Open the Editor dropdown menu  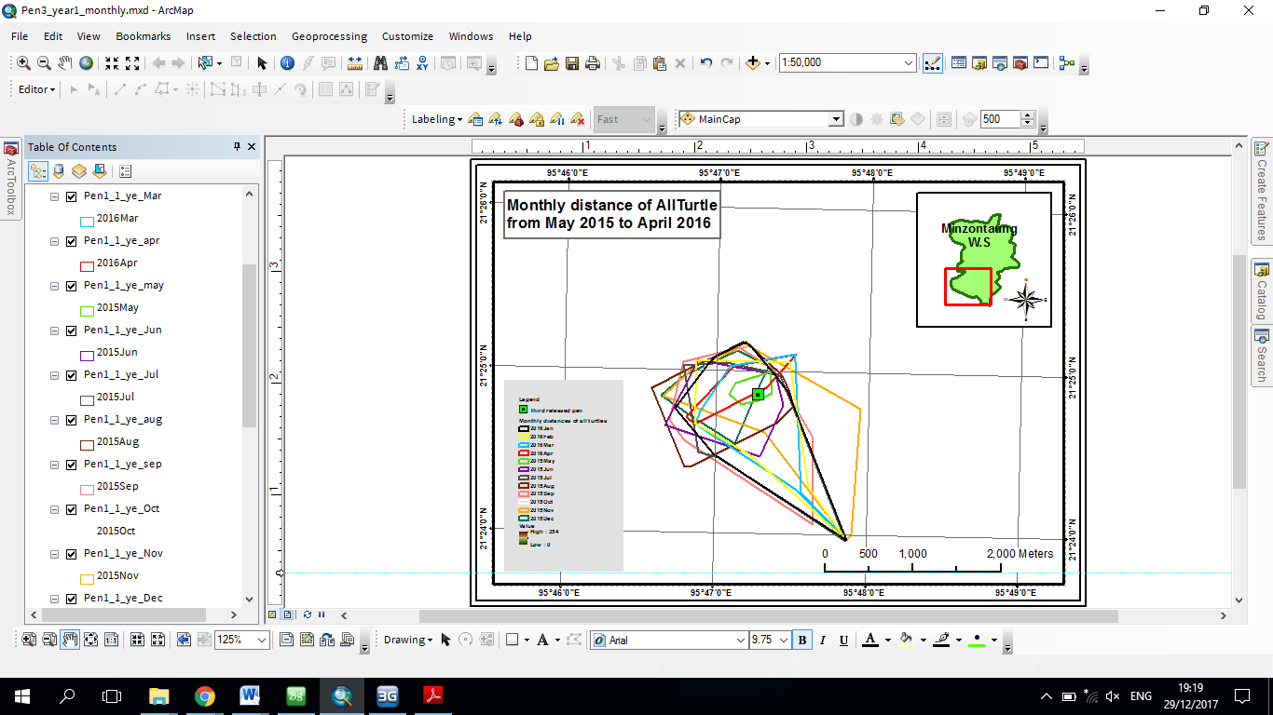coord(37,89)
